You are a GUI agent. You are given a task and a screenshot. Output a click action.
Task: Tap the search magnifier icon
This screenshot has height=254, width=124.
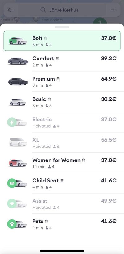coord(43,10)
